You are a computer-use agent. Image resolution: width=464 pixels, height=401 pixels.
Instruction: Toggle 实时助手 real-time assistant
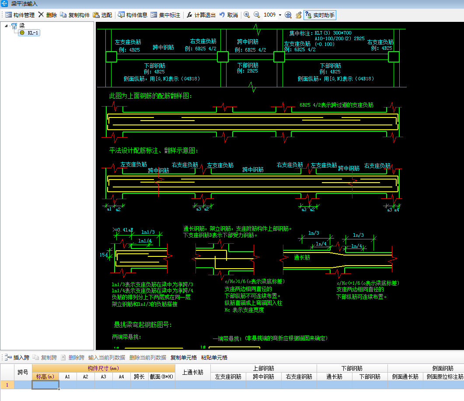[320, 15]
